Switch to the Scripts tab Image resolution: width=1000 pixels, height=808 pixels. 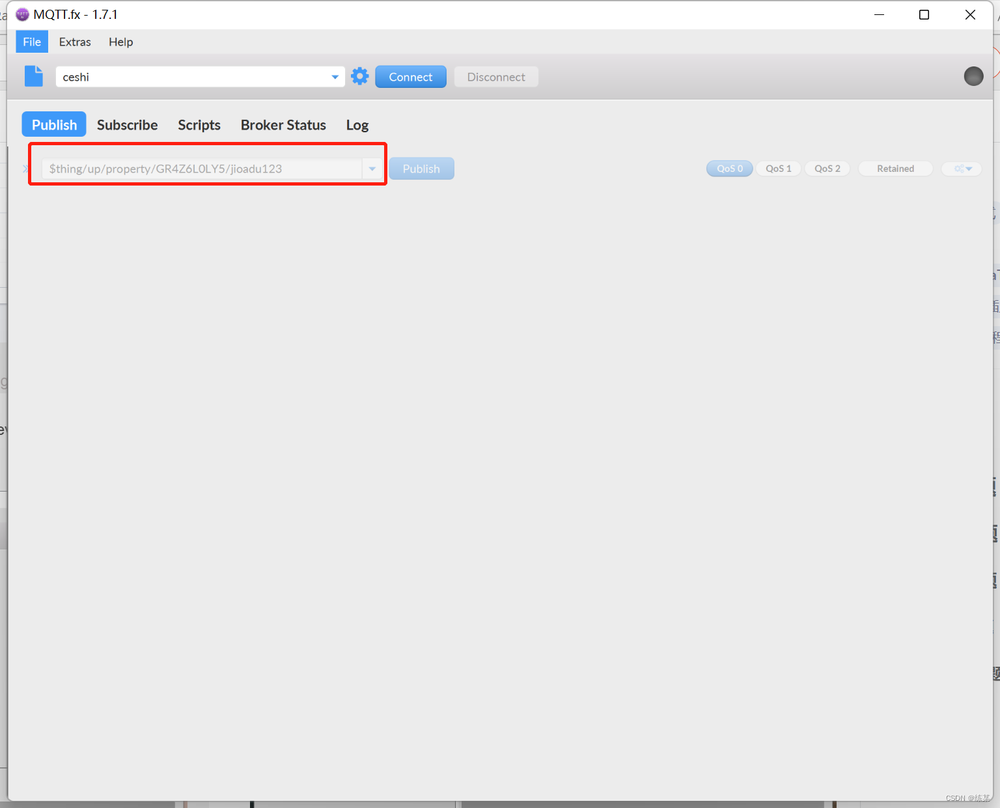click(199, 124)
